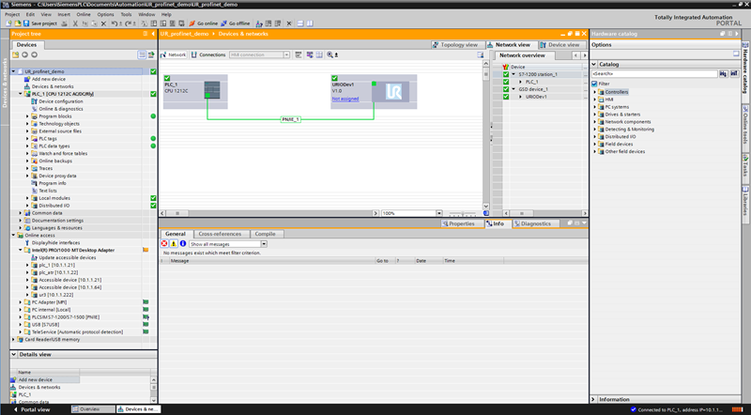The height and width of the screenshot is (415, 751).
Task: Toggle the Filter checkbox in hardware catalog
Action: pyautogui.click(x=594, y=83)
